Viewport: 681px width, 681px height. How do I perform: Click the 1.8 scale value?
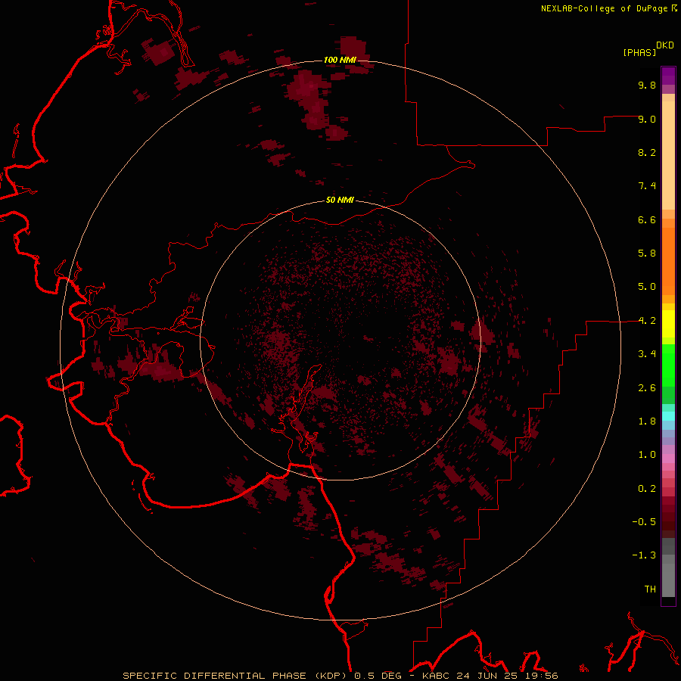point(647,421)
